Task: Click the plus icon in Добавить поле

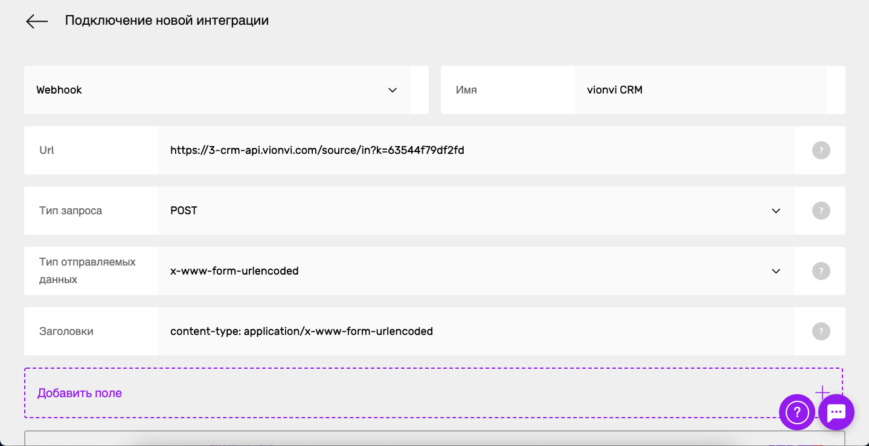Action: point(822,393)
